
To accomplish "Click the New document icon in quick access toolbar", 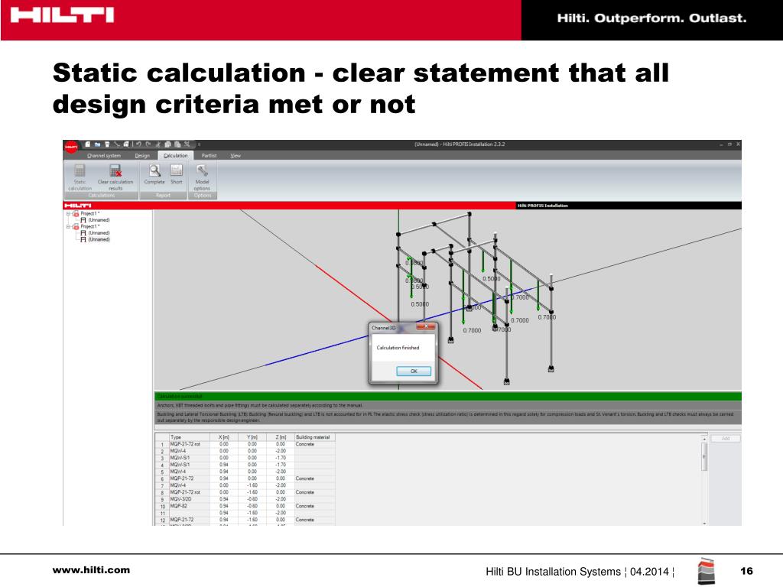I will pos(87,144).
